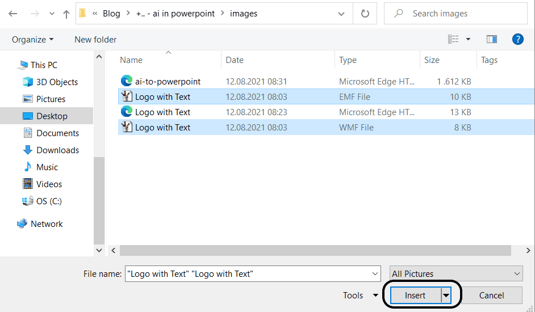Open the Help button
Screen dimensions: 535x312
pyautogui.click(x=517, y=39)
